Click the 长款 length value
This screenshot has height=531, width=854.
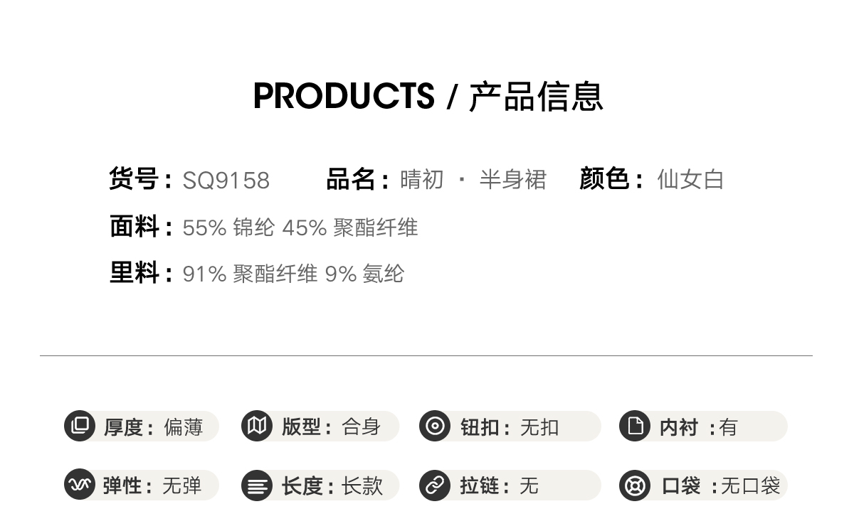click(x=362, y=486)
